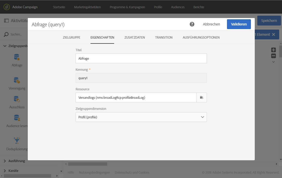
Task: Open the Marketingaktivitäten menu
Action: coord(87,7)
